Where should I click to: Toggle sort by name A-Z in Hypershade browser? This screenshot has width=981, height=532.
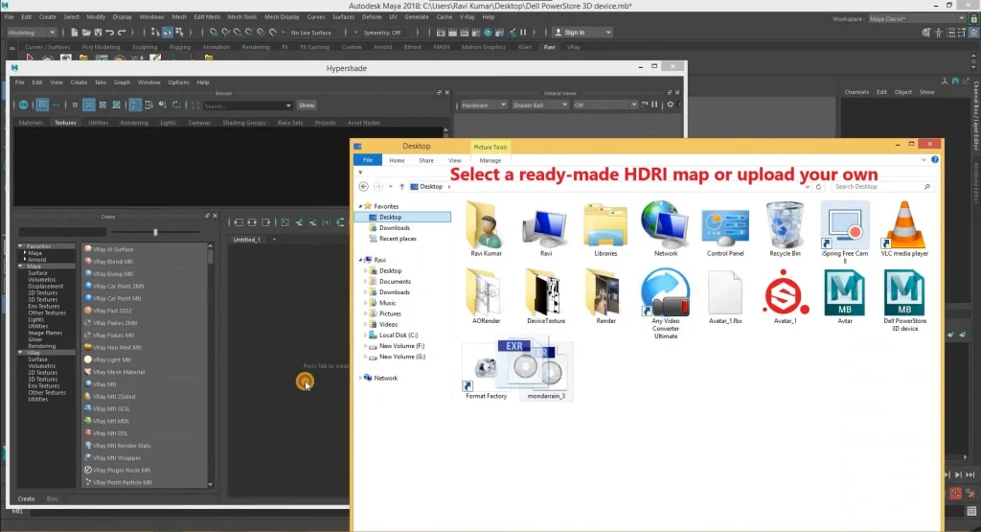tap(134, 105)
